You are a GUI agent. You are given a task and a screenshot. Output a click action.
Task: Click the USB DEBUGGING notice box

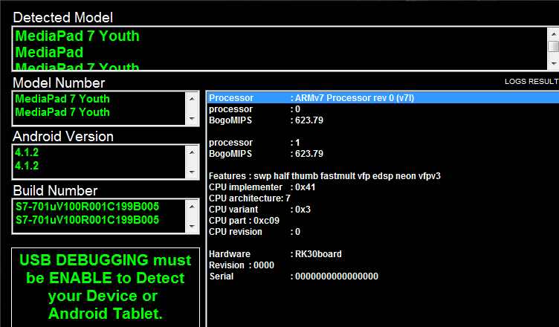(x=106, y=287)
